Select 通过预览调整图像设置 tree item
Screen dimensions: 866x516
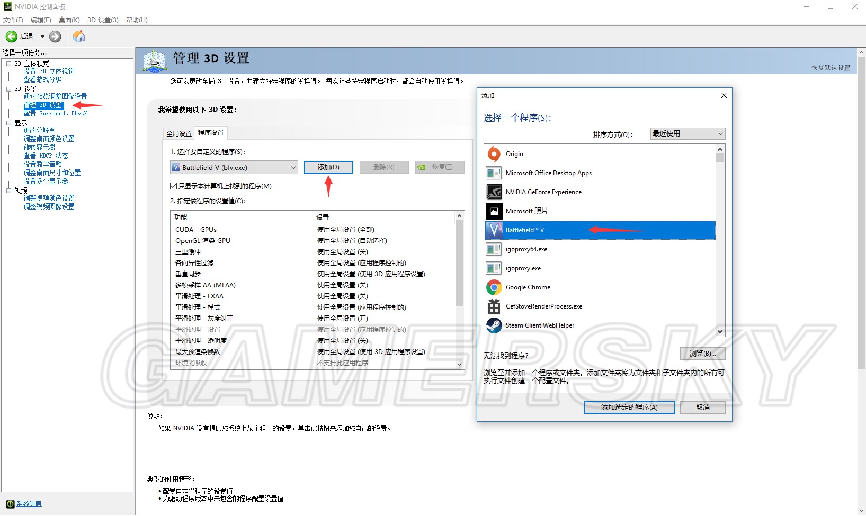click(x=55, y=96)
